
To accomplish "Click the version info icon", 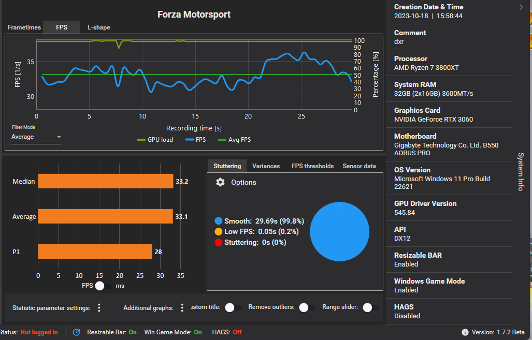I will tap(465, 332).
